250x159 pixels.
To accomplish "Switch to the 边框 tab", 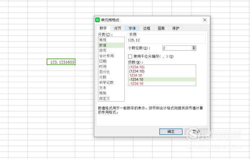I will [147, 29].
